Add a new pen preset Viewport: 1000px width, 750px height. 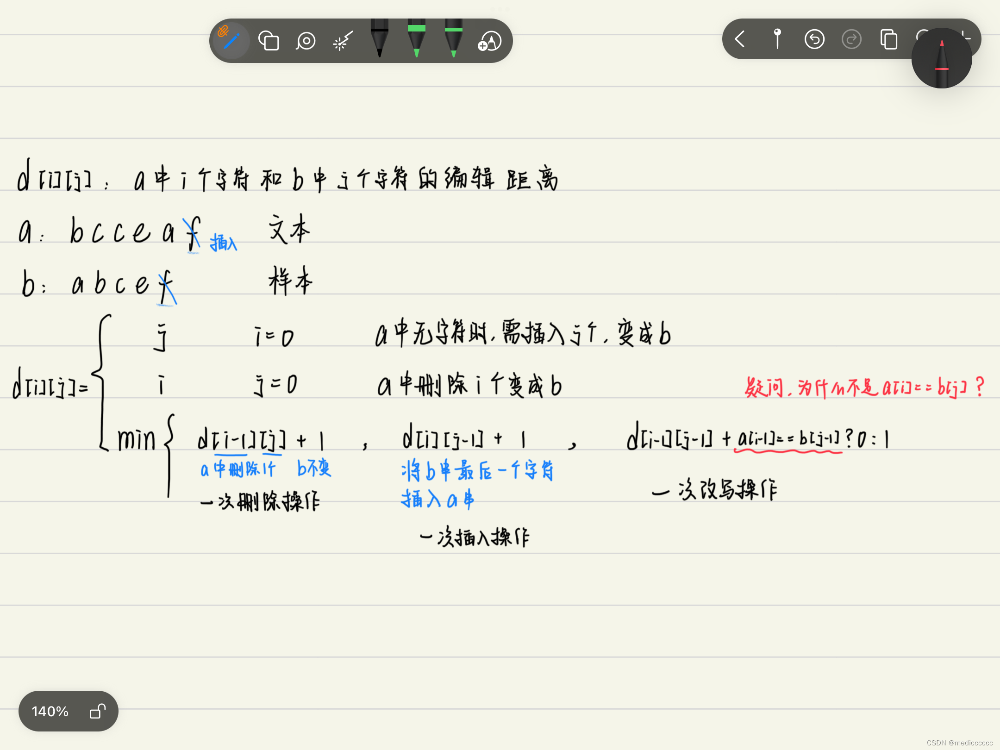(x=489, y=41)
